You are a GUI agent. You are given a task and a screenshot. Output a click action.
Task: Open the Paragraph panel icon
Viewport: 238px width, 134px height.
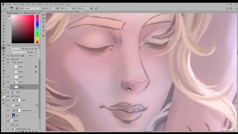point(44,27)
